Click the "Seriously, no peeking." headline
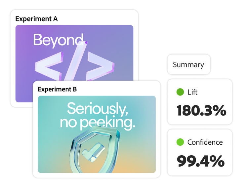The image size is (248, 186). click(97, 116)
